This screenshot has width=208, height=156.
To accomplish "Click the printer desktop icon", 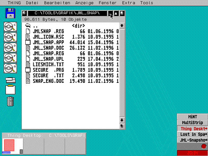I will 10,80.
